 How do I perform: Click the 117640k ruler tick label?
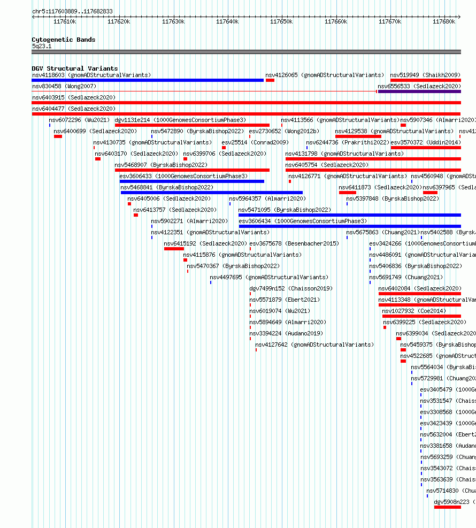(227, 21)
